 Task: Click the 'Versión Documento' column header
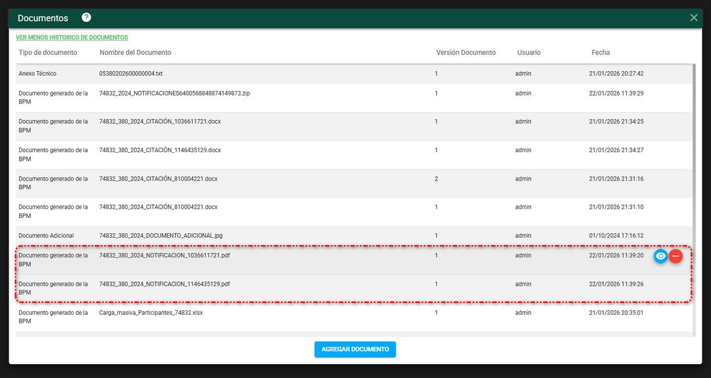click(465, 53)
